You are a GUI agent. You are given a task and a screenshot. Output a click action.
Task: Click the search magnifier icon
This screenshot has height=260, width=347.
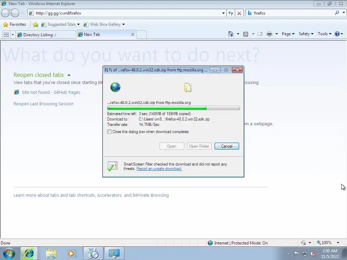coord(337,13)
